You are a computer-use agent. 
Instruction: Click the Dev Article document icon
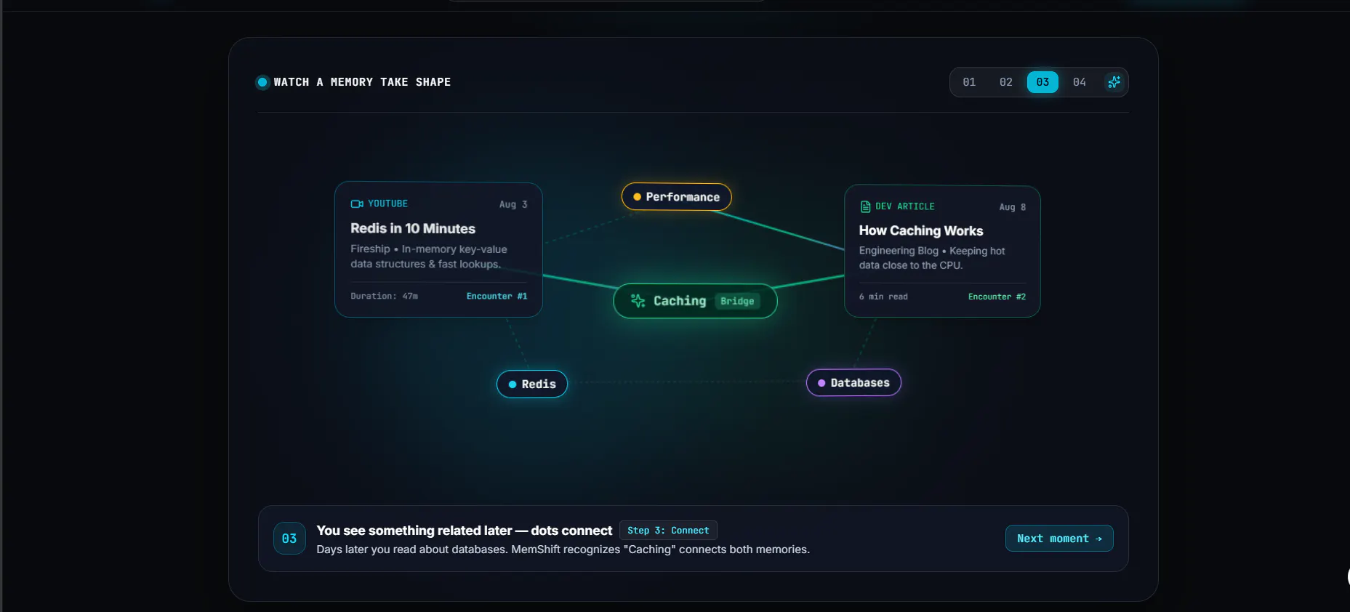click(x=865, y=206)
